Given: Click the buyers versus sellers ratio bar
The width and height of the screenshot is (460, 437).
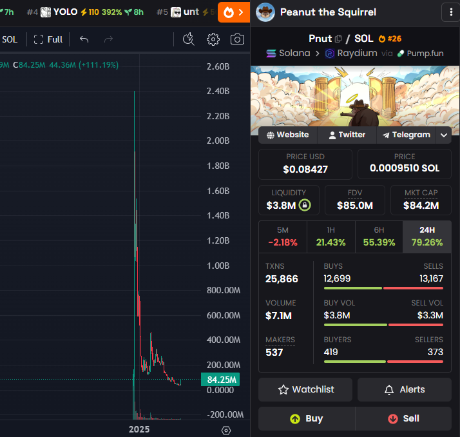Looking at the screenshot, I should [383, 362].
